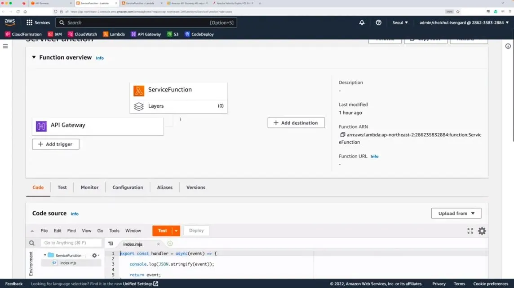Copy the Function ARN with copy icon
514x288 pixels.
(x=342, y=135)
